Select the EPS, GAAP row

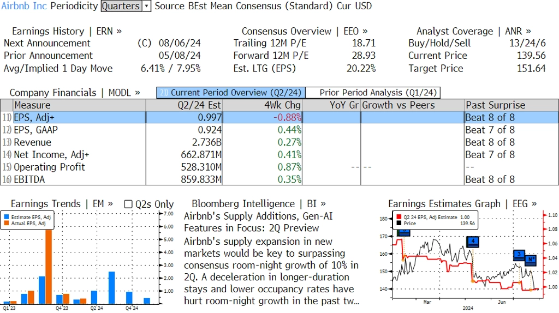click(x=279, y=130)
